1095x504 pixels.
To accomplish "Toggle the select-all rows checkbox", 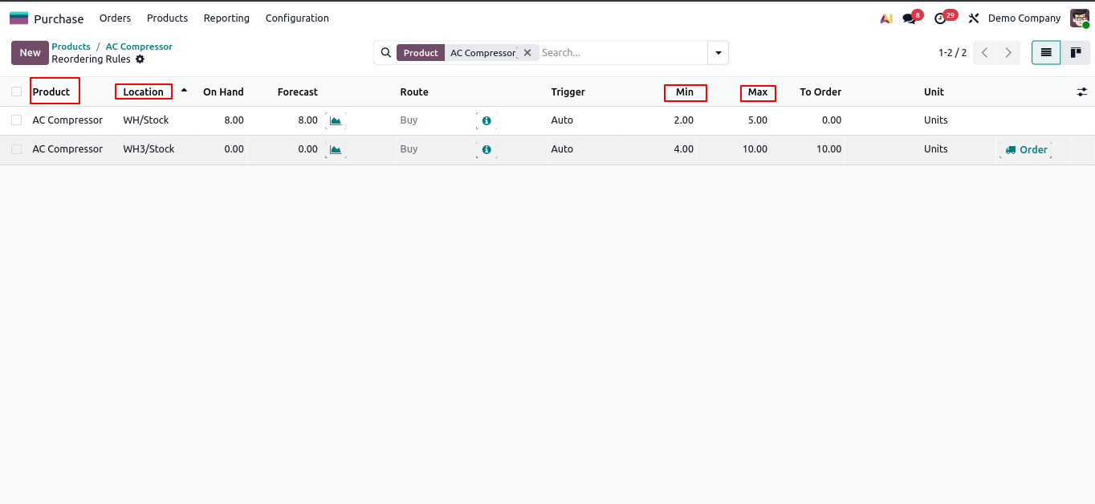I will pos(16,91).
